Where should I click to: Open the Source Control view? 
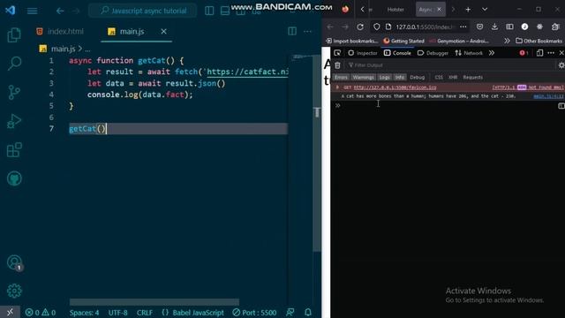click(14, 92)
